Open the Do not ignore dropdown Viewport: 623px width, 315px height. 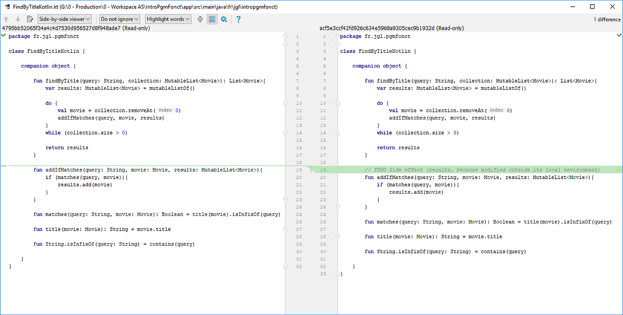click(119, 19)
